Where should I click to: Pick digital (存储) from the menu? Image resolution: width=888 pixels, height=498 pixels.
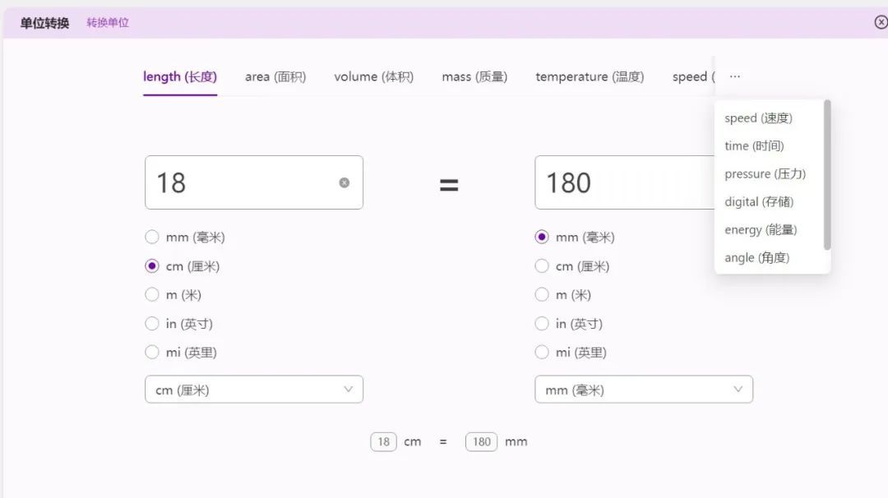759,202
